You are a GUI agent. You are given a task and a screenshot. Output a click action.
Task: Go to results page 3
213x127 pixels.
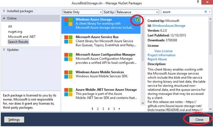(103, 109)
